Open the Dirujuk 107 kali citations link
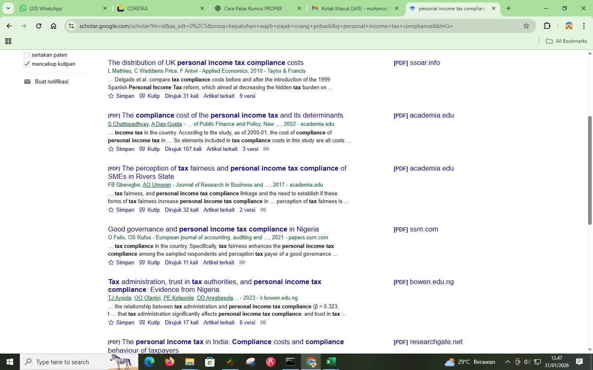The height and width of the screenshot is (370, 593). coord(183,149)
